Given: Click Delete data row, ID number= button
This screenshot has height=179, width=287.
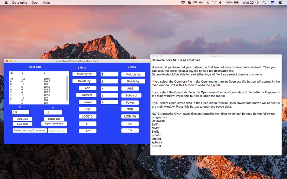Looking at the screenshot, I should (x=30, y=130).
